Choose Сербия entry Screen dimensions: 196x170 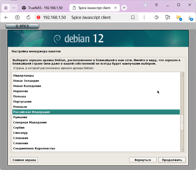(96, 128)
